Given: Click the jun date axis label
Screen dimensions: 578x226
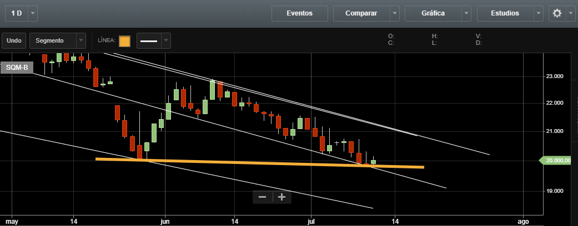Looking at the screenshot, I should tap(165, 222).
